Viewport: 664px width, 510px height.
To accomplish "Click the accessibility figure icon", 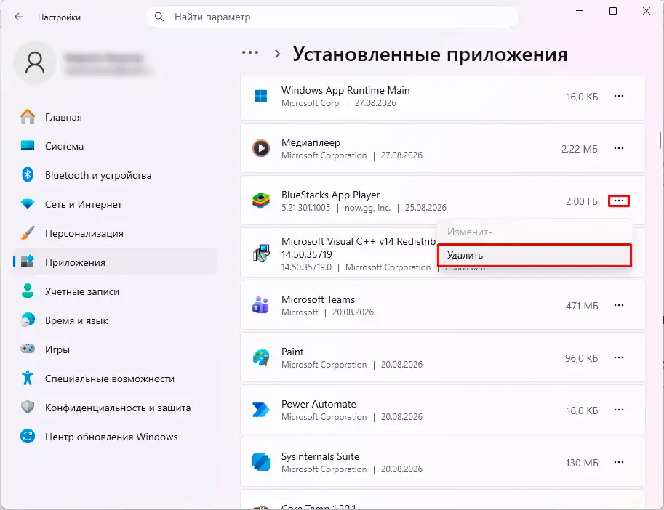I will 28,378.
